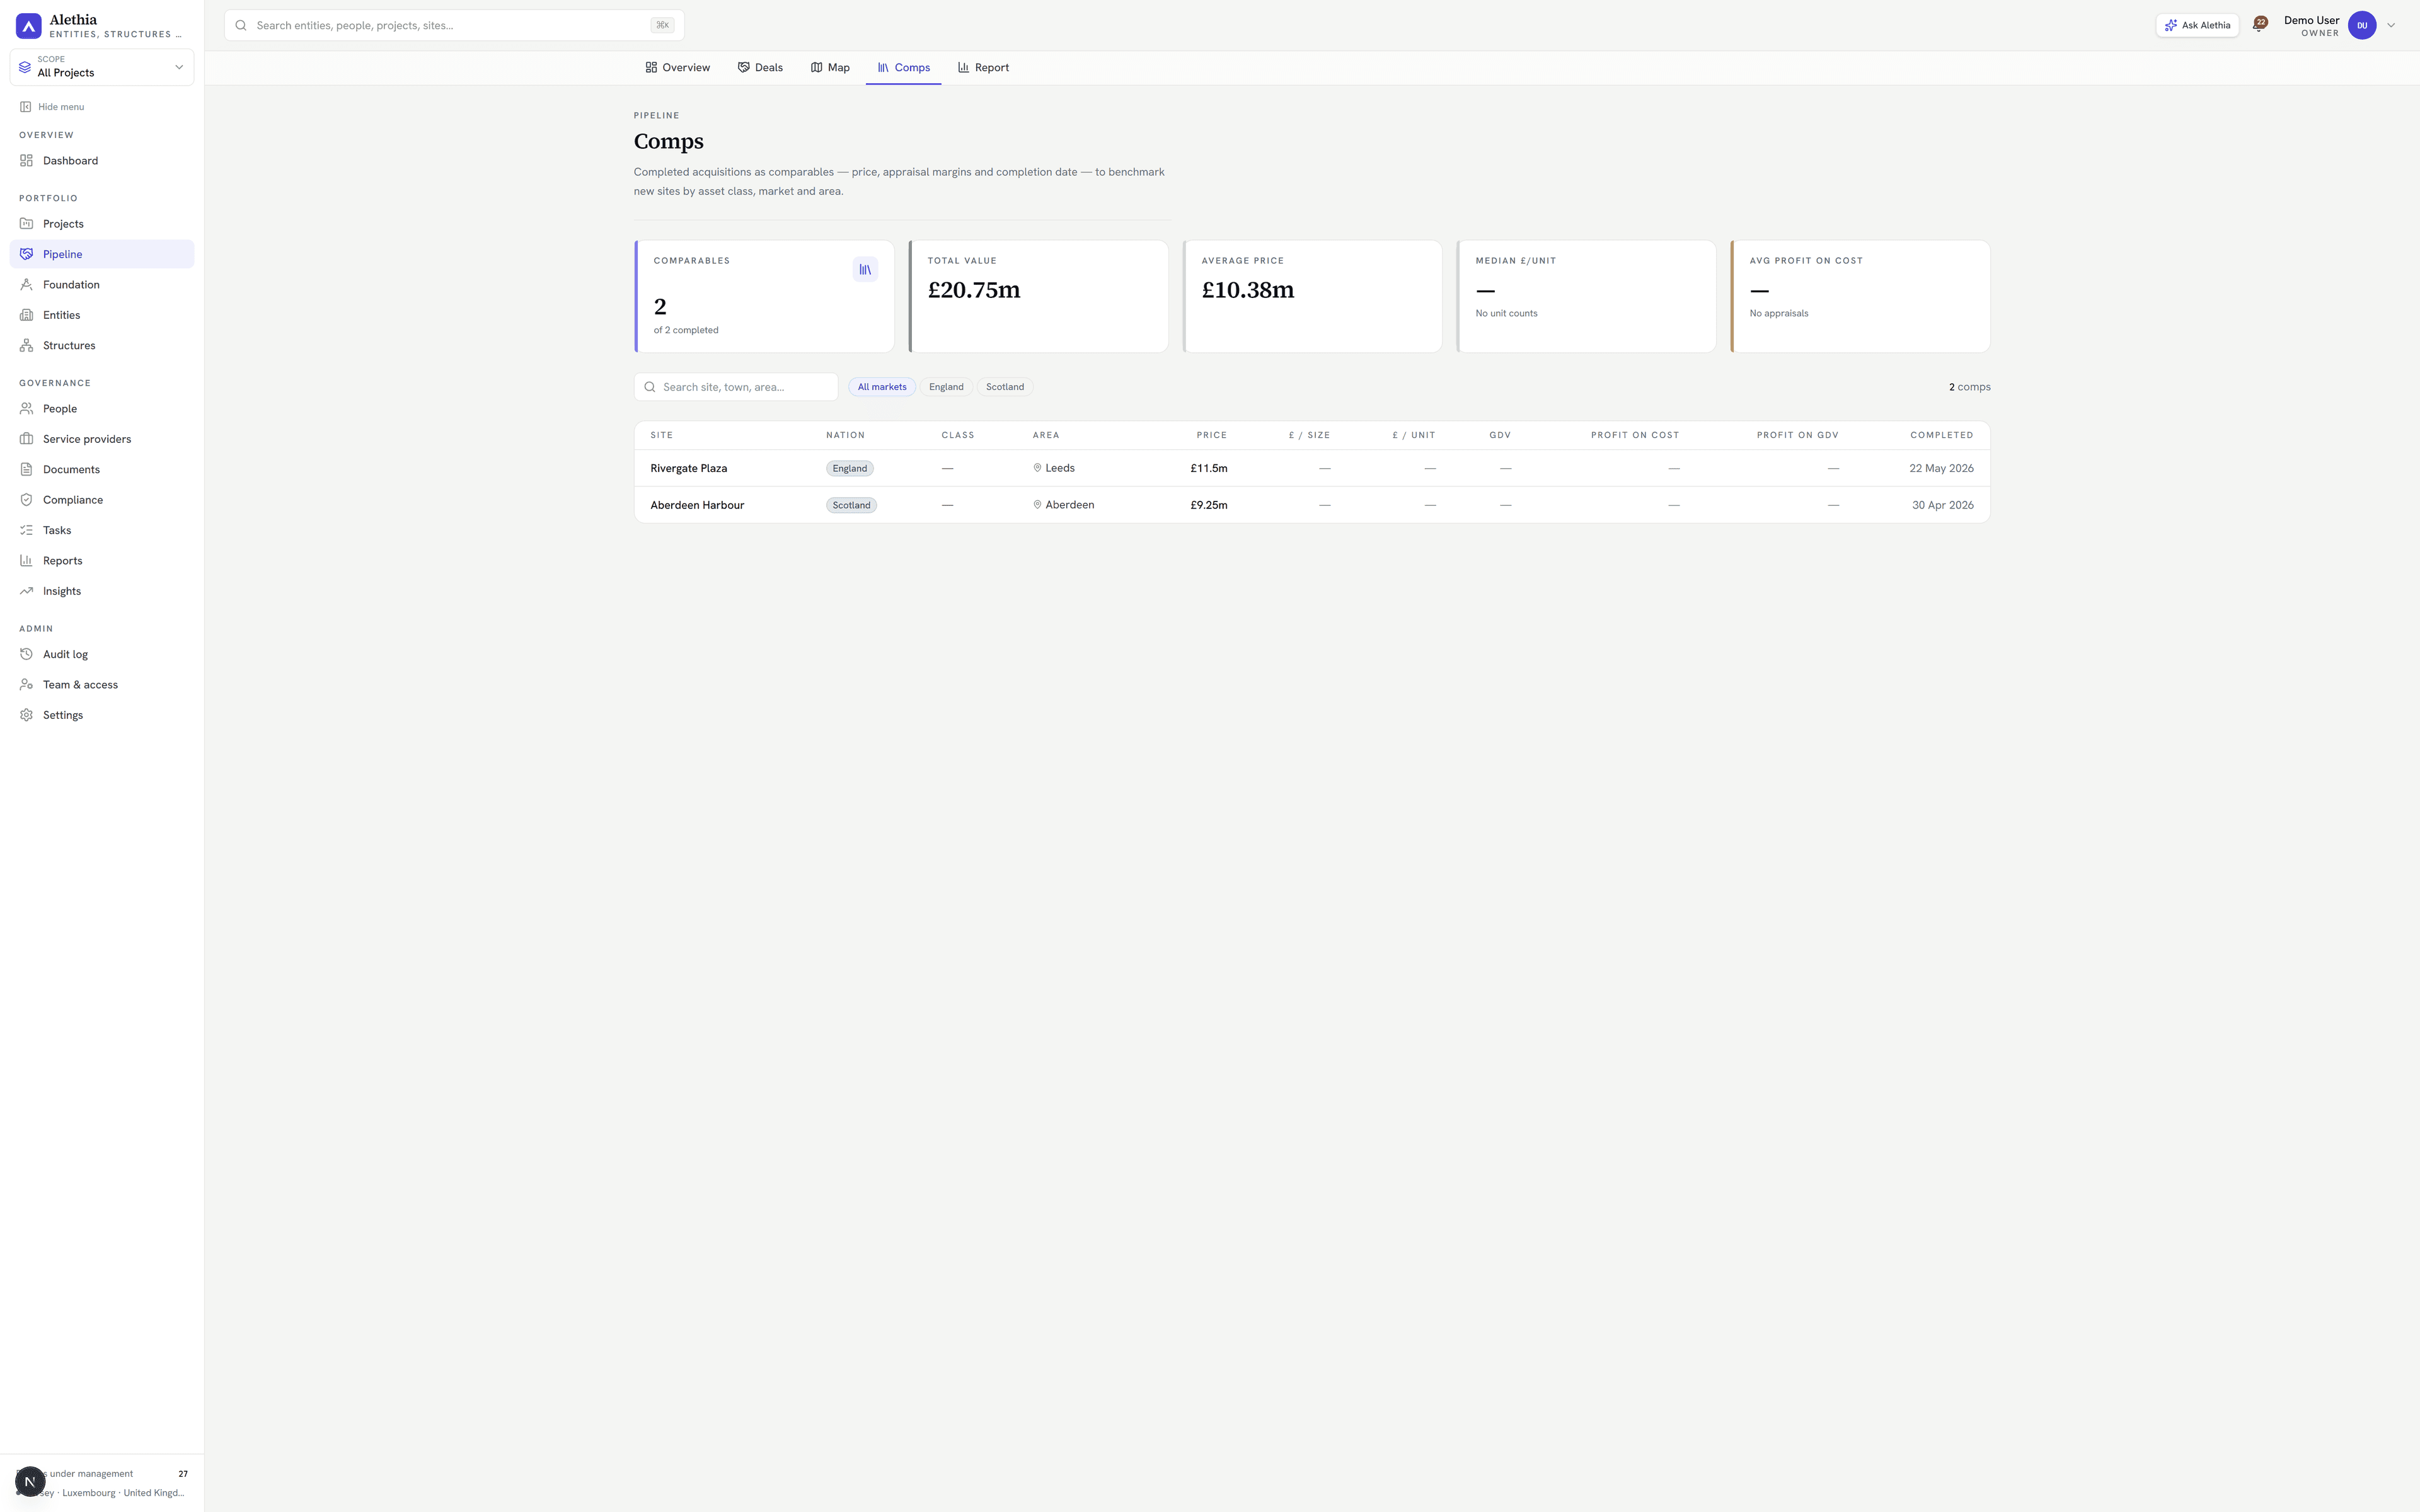Open Projects in the sidebar
The height and width of the screenshot is (1512, 2420).
(x=102, y=224)
